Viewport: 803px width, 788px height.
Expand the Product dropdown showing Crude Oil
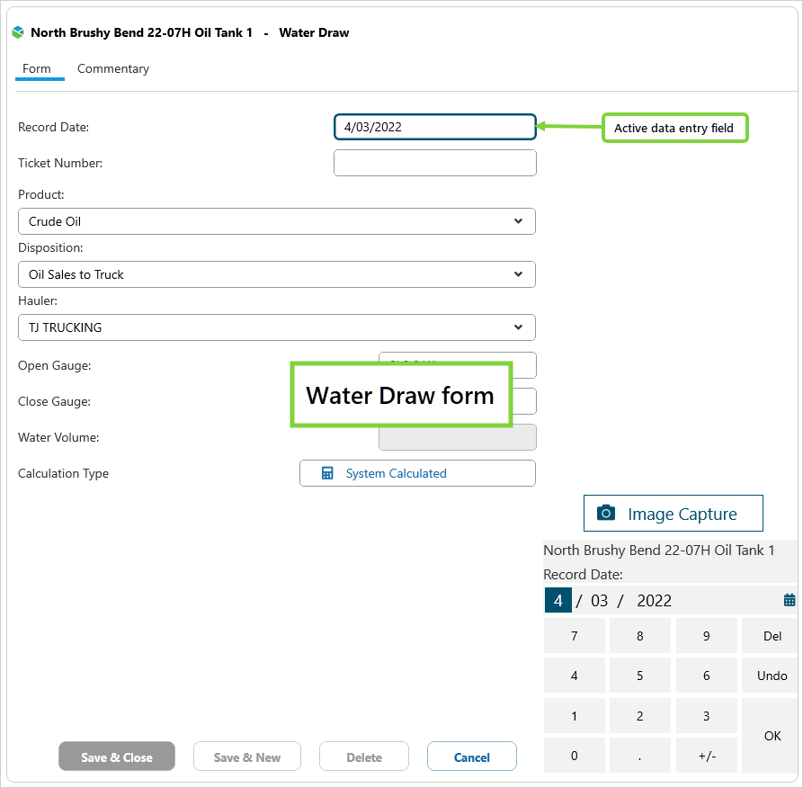518,221
